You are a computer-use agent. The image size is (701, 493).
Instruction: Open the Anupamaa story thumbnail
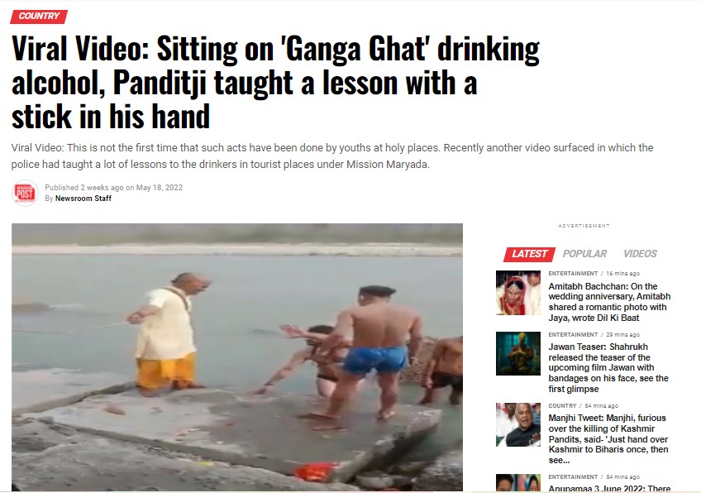517,483
